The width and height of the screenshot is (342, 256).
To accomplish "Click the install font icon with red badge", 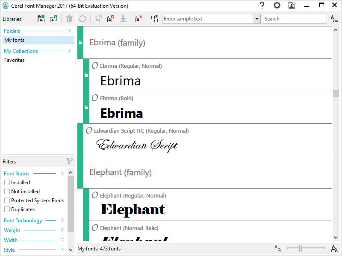I will tap(111, 19).
